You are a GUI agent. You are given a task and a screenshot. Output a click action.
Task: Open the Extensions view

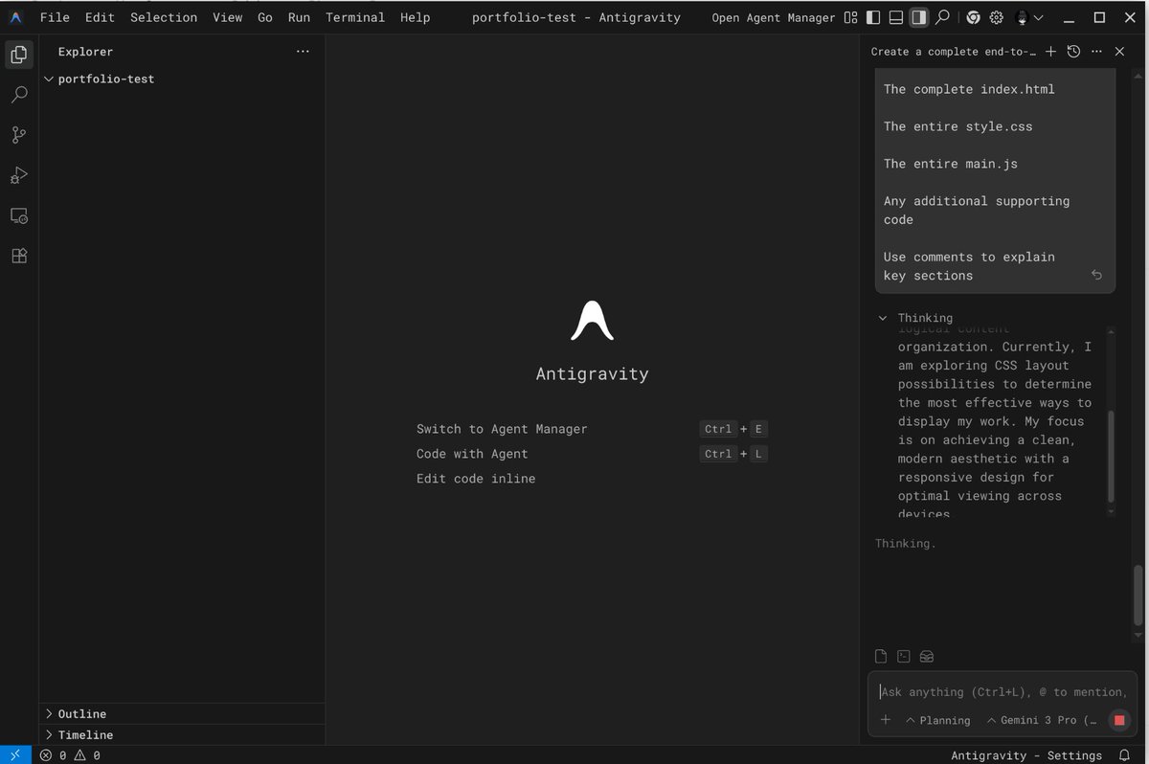coord(19,256)
